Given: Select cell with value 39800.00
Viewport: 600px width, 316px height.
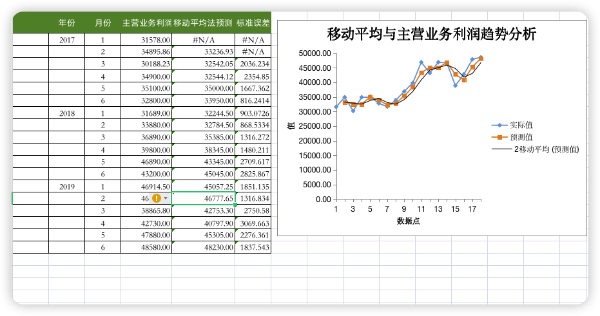Looking at the screenshot, I should pyautogui.click(x=146, y=150).
